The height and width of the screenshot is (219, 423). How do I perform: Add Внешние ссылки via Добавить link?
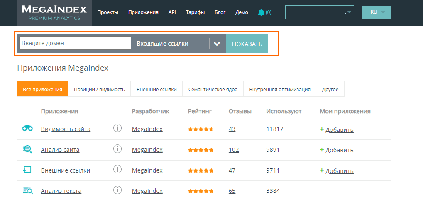coord(340,171)
